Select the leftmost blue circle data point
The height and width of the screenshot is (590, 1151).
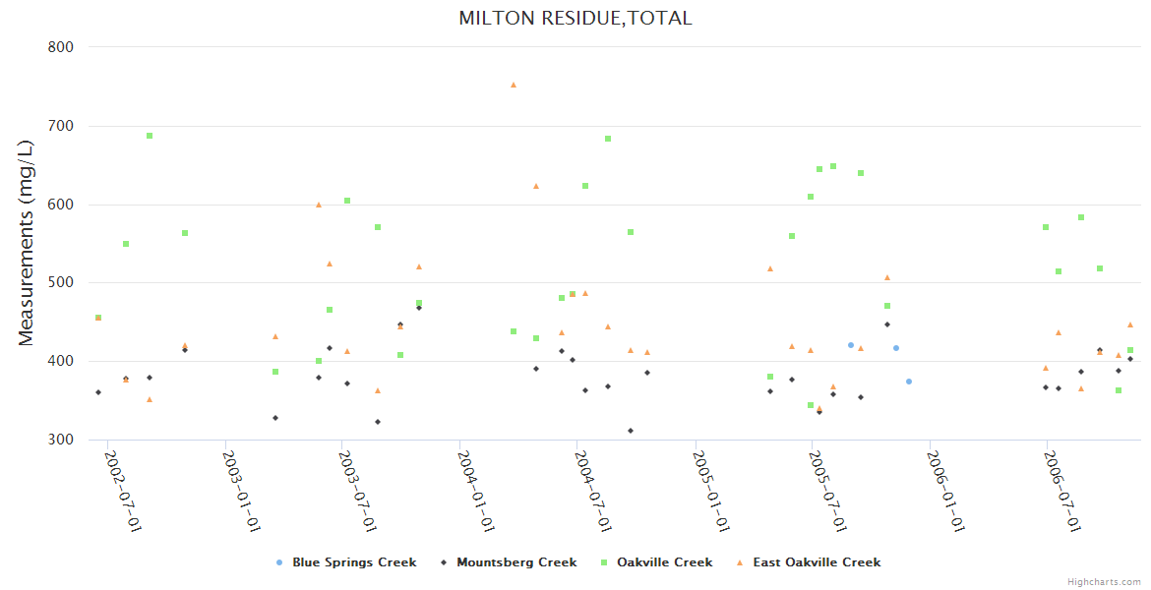(851, 345)
